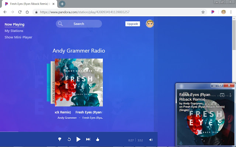The height and width of the screenshot is (147, 236).
Task: Click the Upgrade button
Action: pyautogui.click(x=133, y=24)
